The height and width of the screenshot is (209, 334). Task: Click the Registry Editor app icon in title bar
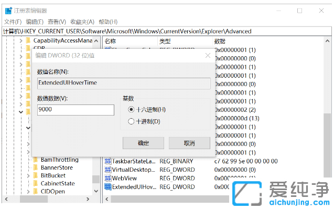[8, 11]
